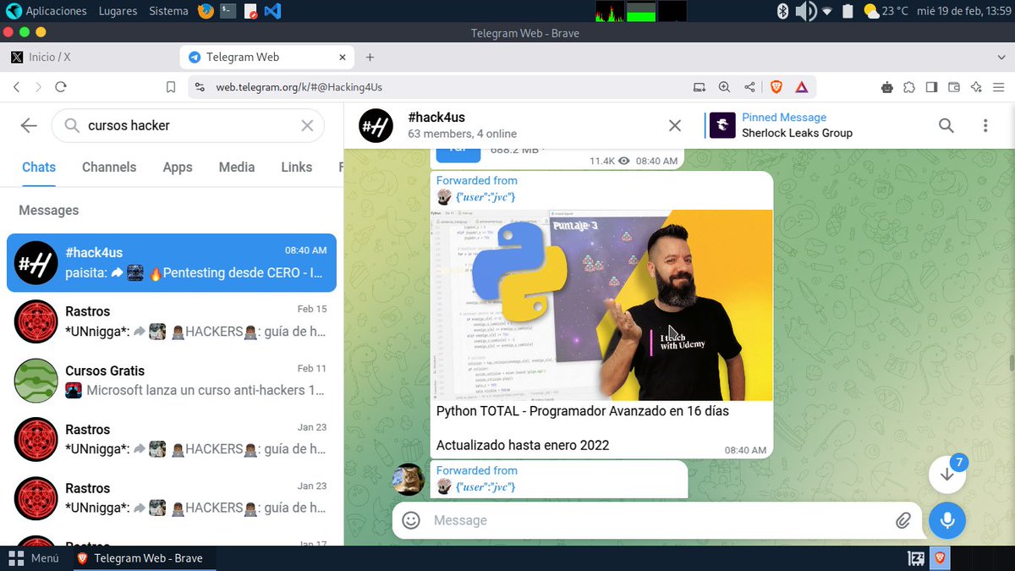Click the install app icon in address bar
1015x571 pixels.
pyautogui.click(x=699, y=86)
